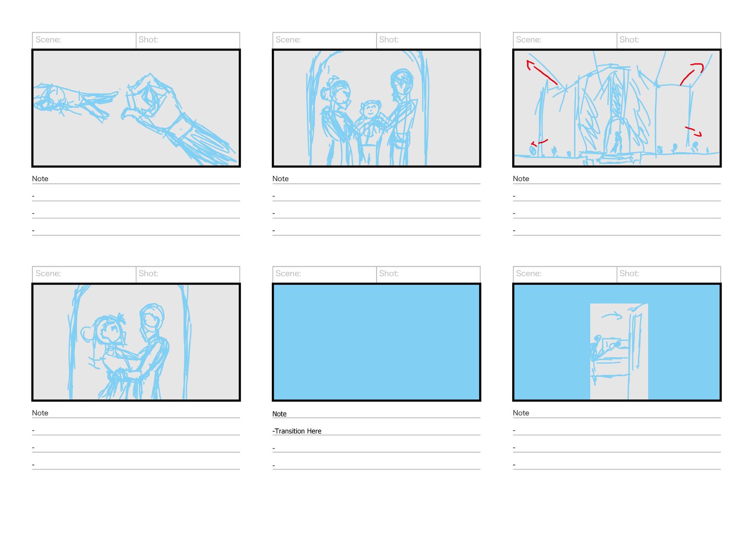Click the storyboard frame showing two hands reaching
Screen dimensions: 753x533
(136, 108)
